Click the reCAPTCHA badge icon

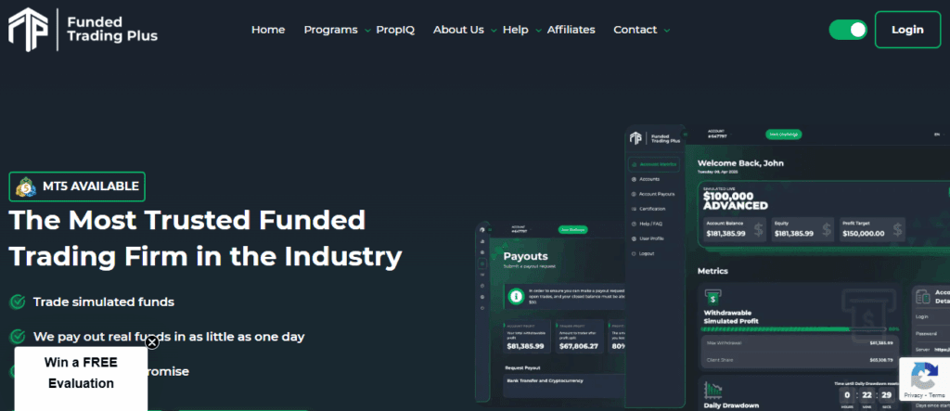[x=924, y=376]
